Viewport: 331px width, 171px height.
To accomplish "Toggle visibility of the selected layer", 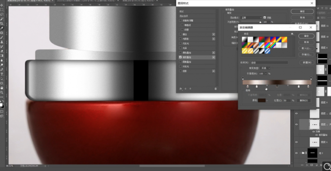I will tap(296, 125).
